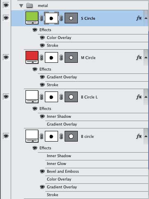Select vector mask thumbnail of B circle layer
The height and width of the screenshot is (199, 149).
tap(71, 136)
